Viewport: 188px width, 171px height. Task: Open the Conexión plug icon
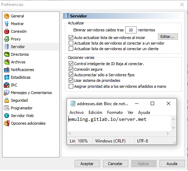(x=7, y=31)
